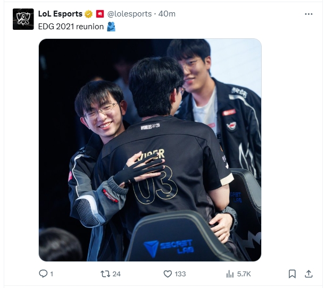Viewport: 325px width, 288px height.
Task: Open the LoL Esports display name link
Action: coord(60,14)
